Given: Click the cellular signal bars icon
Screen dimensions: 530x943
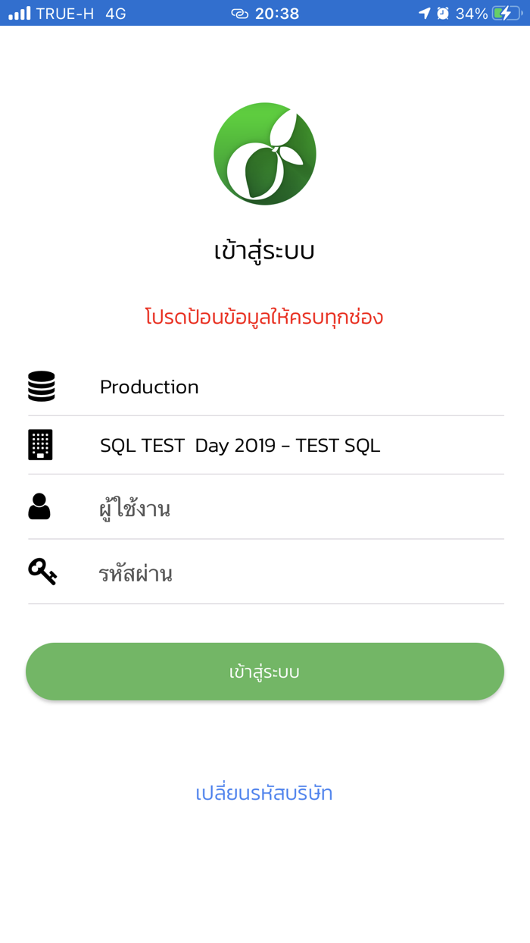Looking at the screenshot, I should tap(18, 12).
